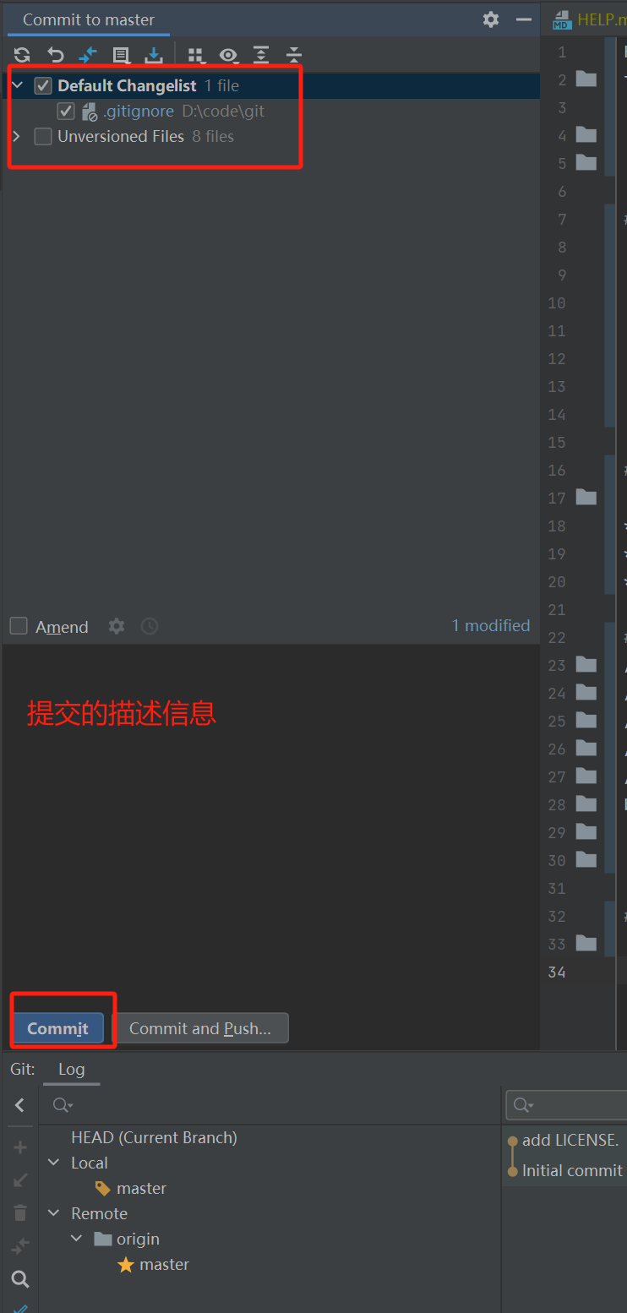
Task: Open commit options gear beside Amend
Action: (x=117, y=626)
